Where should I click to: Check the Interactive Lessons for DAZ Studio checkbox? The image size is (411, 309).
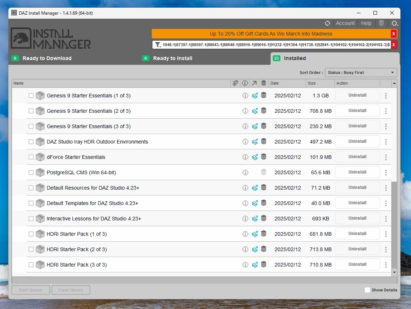coord(31,219)
